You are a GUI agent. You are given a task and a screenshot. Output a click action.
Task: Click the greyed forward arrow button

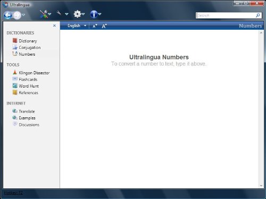click(x=17, y=15)
